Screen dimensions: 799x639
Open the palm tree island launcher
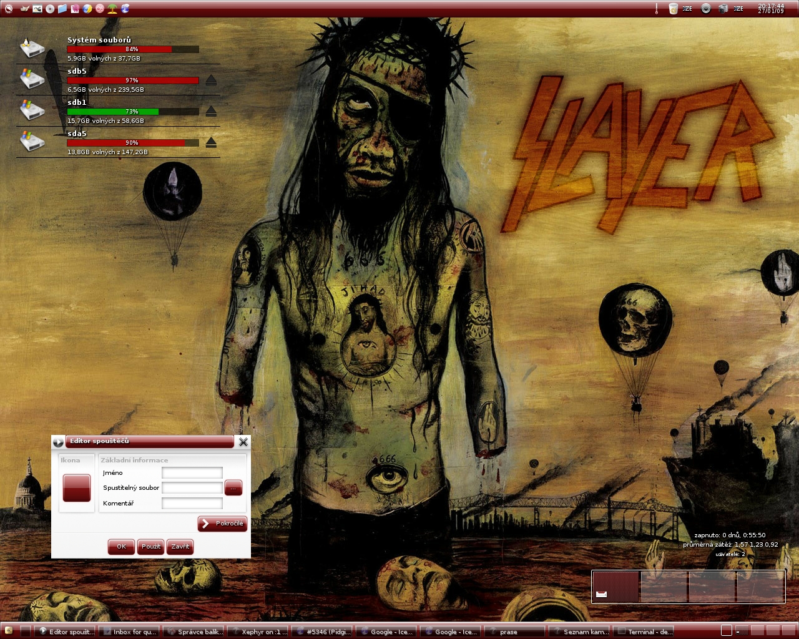point(112,9)
